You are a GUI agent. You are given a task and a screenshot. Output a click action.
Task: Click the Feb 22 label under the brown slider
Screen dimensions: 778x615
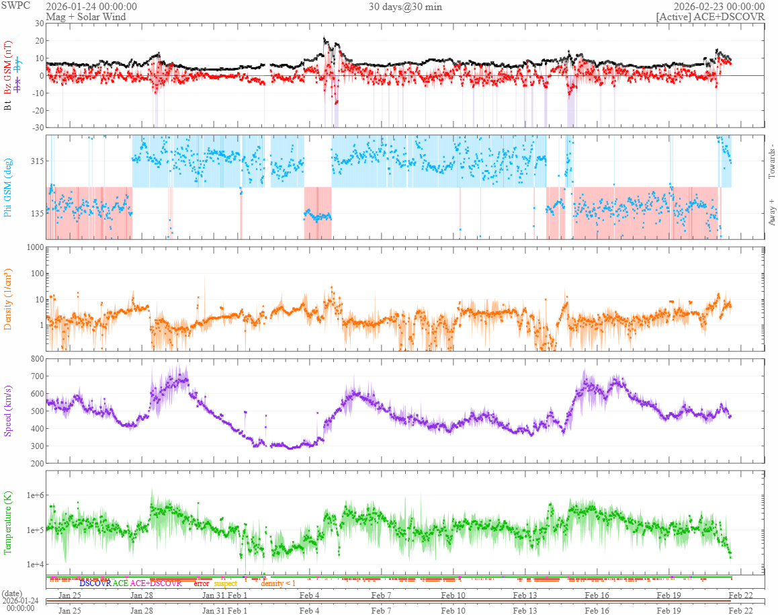[741, 610]
